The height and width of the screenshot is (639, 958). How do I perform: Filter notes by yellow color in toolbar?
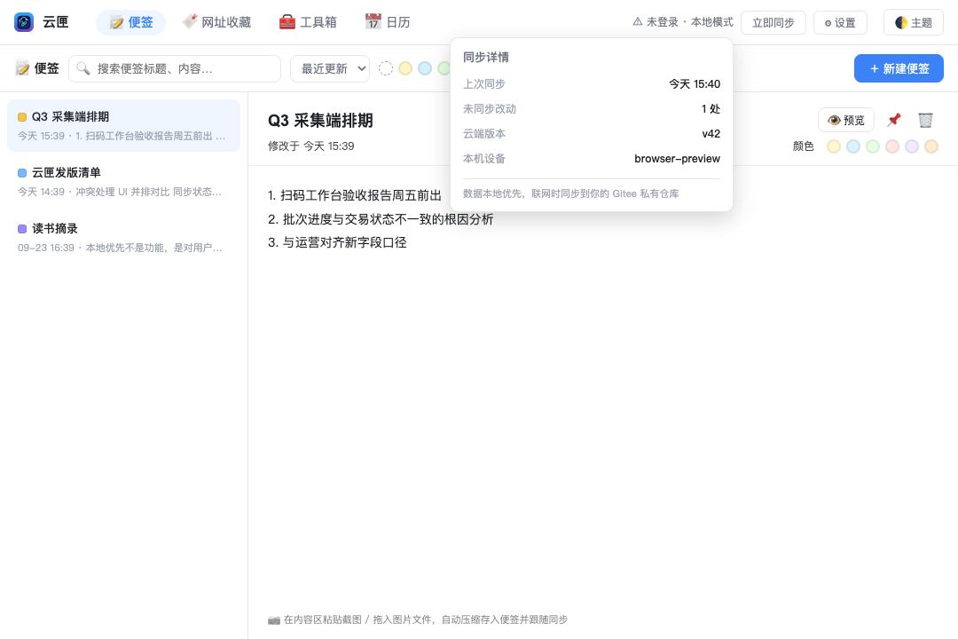coord(405,68)
